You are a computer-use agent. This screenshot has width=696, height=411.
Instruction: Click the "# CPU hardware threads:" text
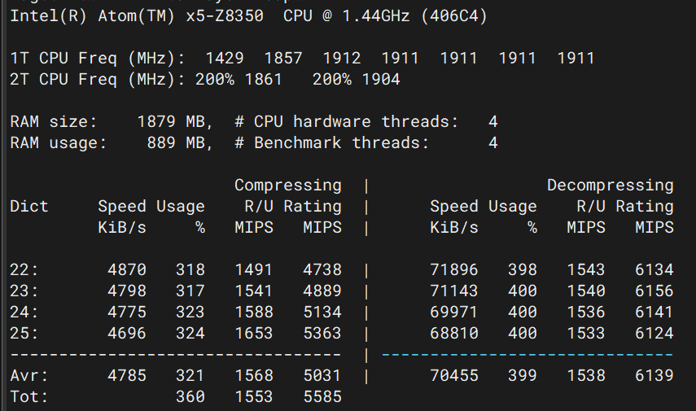click(x=346, y=122)
